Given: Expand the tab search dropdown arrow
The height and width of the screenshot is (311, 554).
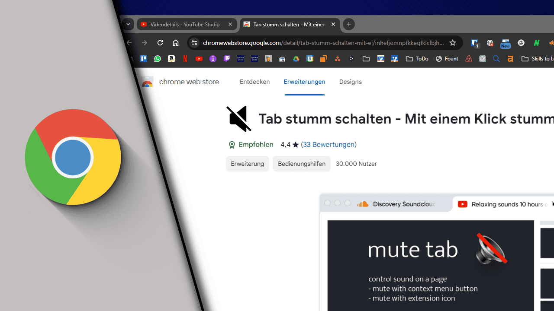Looking at the screenshot, I should tap(128, 25).
